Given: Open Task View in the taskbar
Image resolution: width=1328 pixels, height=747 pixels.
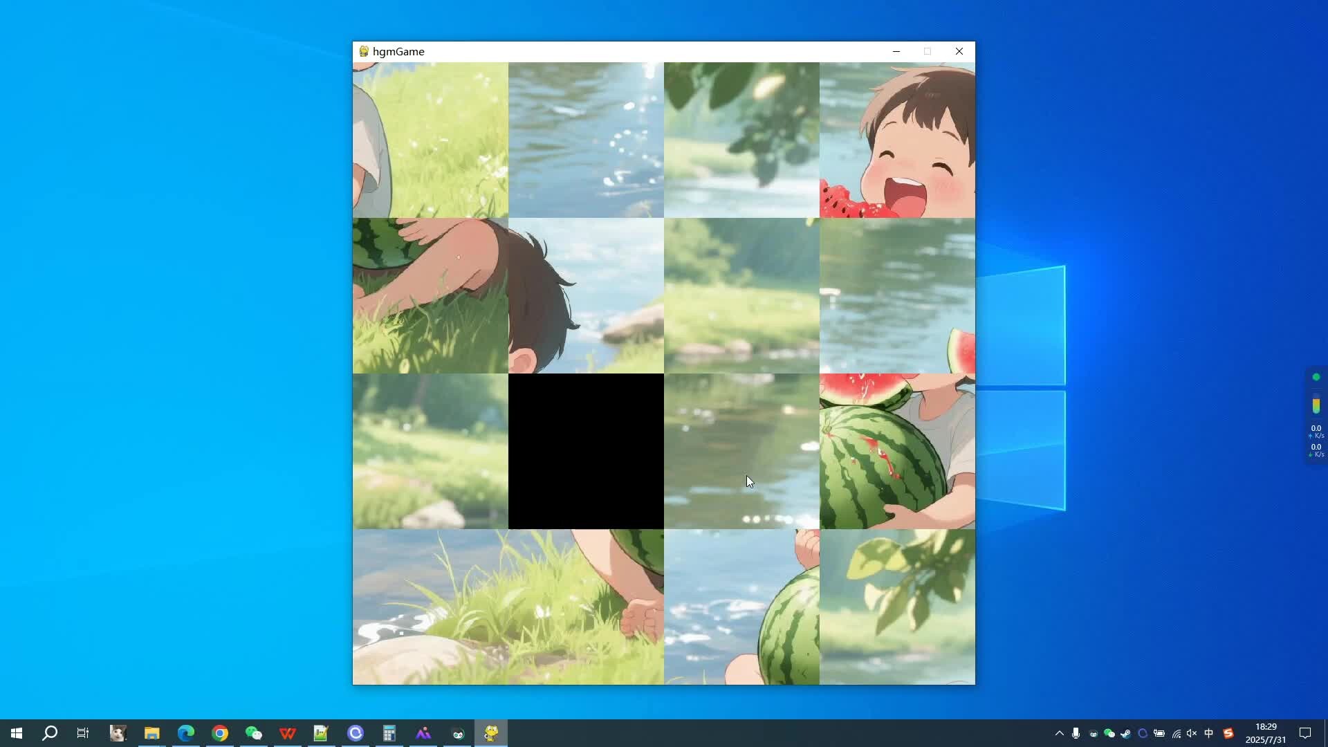Looking at the screenshot, I should [83, 733].
